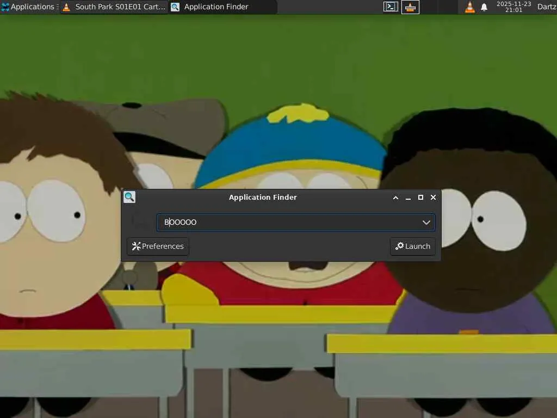557x418 pixels.
Task: Click the date and time clock
Action: tap(513, 7)
